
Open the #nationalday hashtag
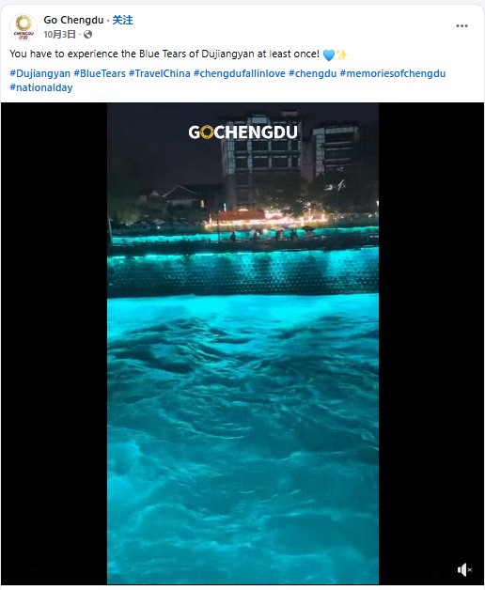click(x=41, y=87)
